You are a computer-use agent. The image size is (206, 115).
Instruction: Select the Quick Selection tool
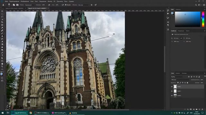pos(2,19)
